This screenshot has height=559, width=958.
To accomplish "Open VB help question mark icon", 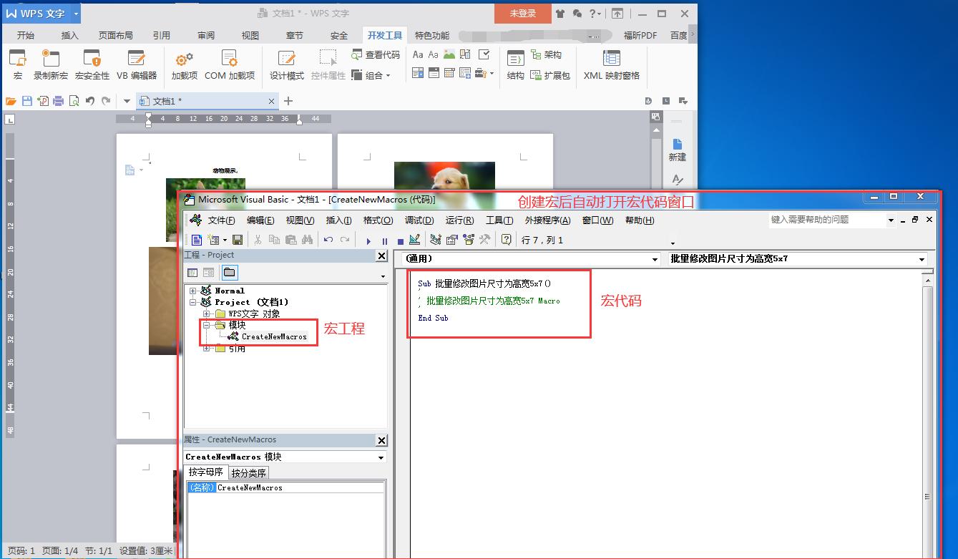I will pyautogui.click(x=507, y=240).
